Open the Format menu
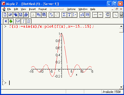The image size is (124, 95). (43, 9)
